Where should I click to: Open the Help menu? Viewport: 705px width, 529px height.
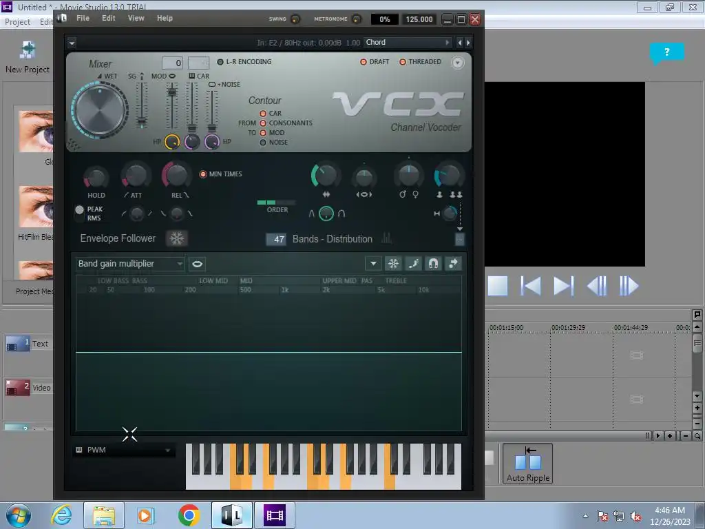[x=165, y=18]
